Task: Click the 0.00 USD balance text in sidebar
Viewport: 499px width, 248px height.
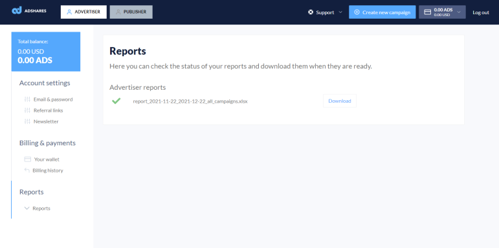Action: pyautogui.click(x=31, y=52)
